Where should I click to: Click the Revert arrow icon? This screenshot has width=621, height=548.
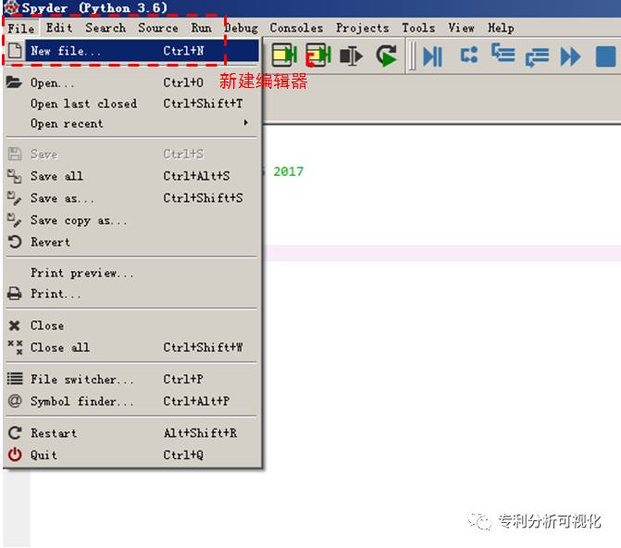(x=15, y=242)
